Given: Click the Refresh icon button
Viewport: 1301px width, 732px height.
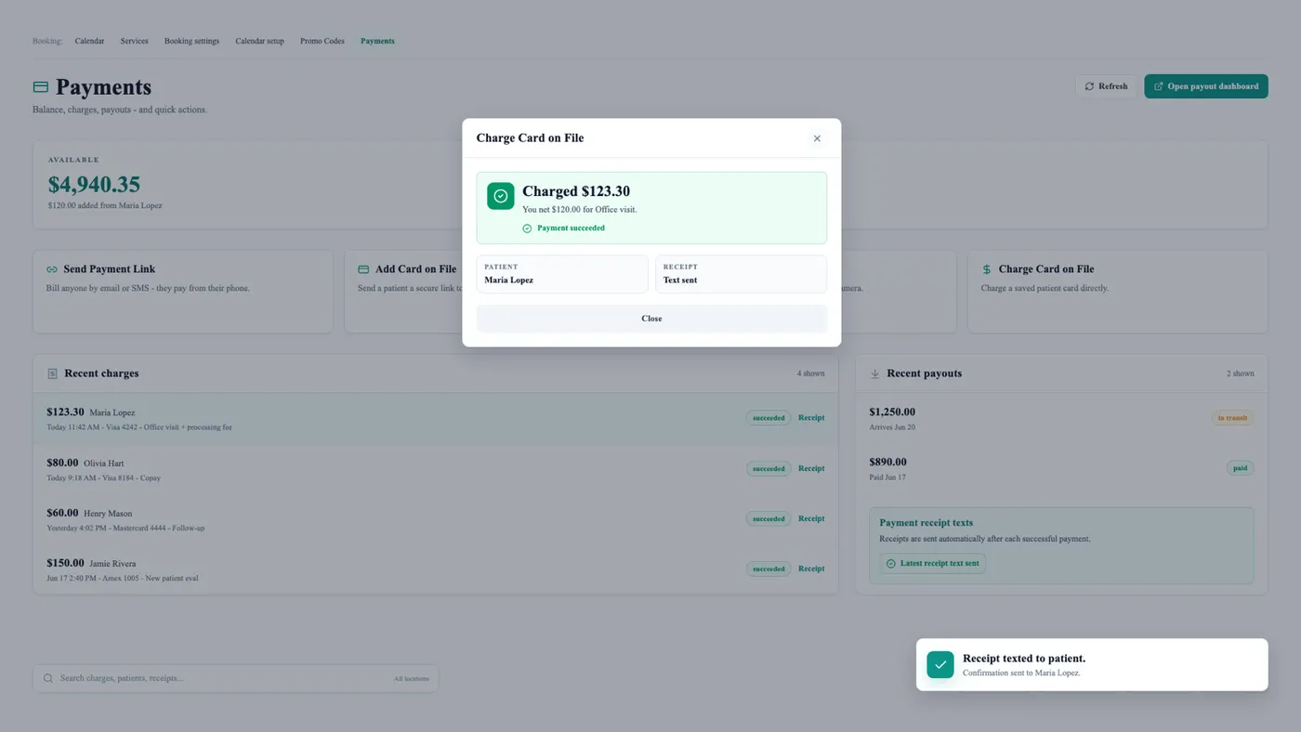Looking at the screenshot, I should pyautogui.click(x=1089, y=86).
